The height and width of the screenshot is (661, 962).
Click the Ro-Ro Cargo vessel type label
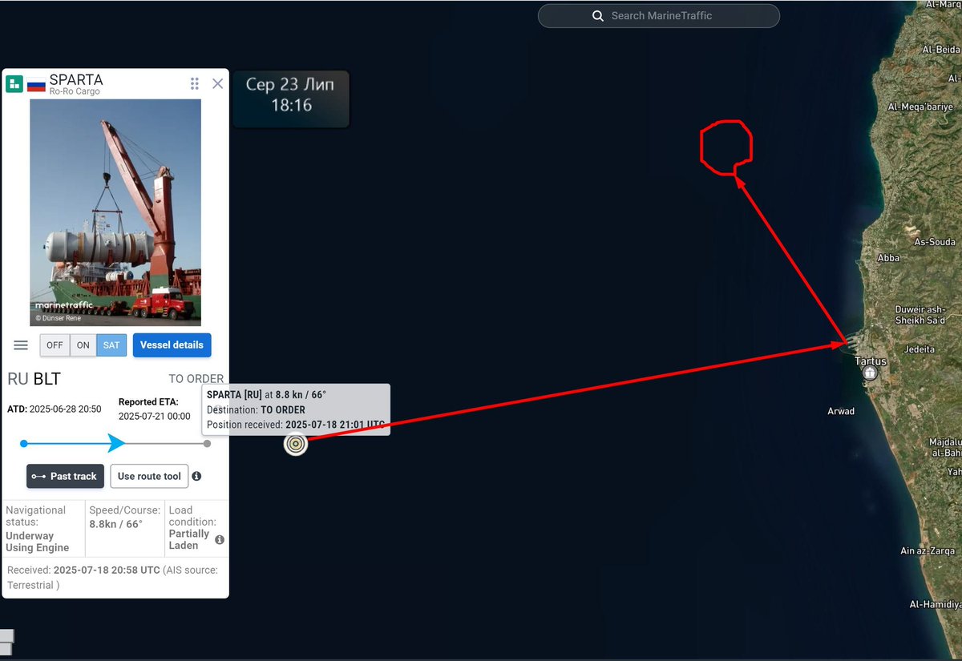(x=73, y=92)
